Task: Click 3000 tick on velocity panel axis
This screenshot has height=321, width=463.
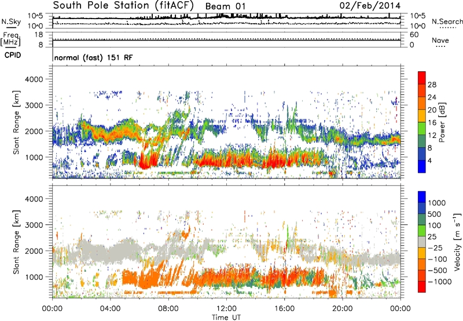Action: pos(34,225)
